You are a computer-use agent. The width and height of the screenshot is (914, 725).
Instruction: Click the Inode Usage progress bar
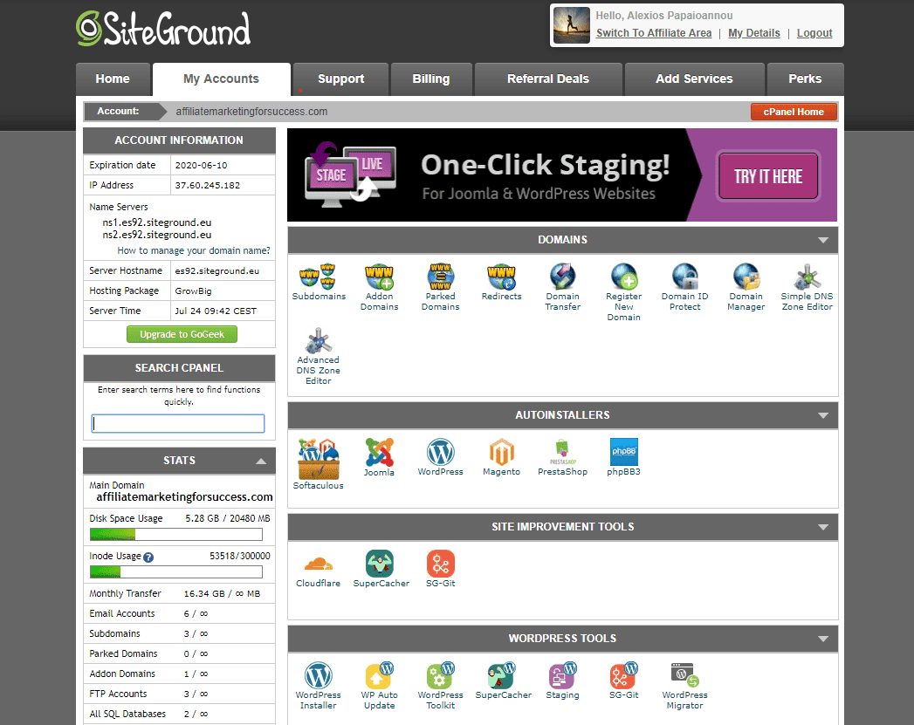click(176, 571)
